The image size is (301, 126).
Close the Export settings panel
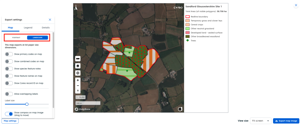[x=50, y=20]
